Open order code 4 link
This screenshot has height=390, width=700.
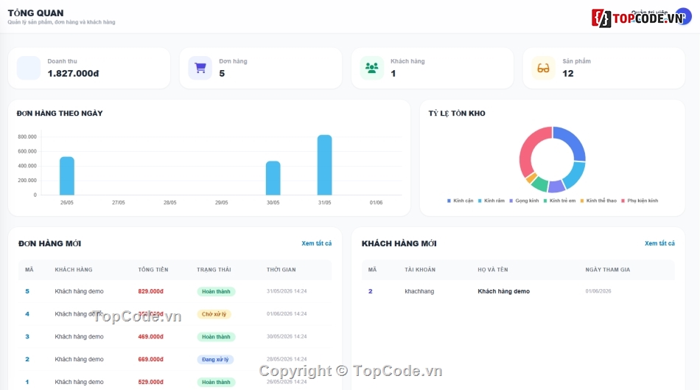coord(27,314)
